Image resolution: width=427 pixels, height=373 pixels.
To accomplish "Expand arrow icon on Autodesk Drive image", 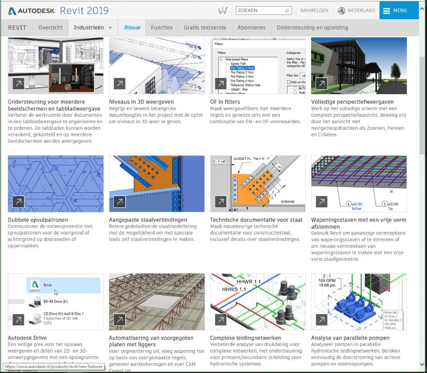I will point(18,320).
